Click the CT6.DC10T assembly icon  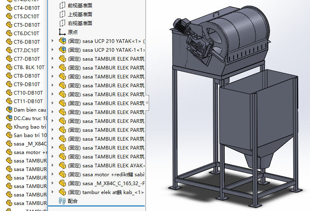click(9, 33)
